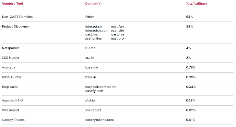Select the oast.online domain entry
The width and height of the screenshot is (236, 127).
coord(93,39)
